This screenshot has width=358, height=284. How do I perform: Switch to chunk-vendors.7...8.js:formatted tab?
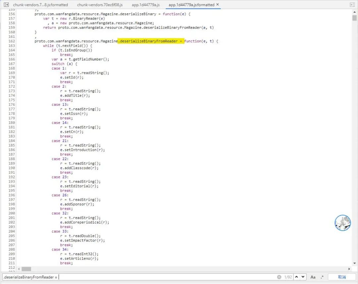click(x=40, y=5)
